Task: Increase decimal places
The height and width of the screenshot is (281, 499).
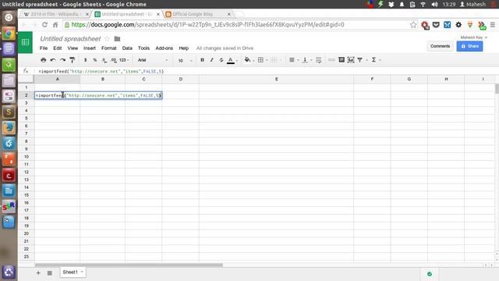Action: pyautogui.click(x=114, y=60)
